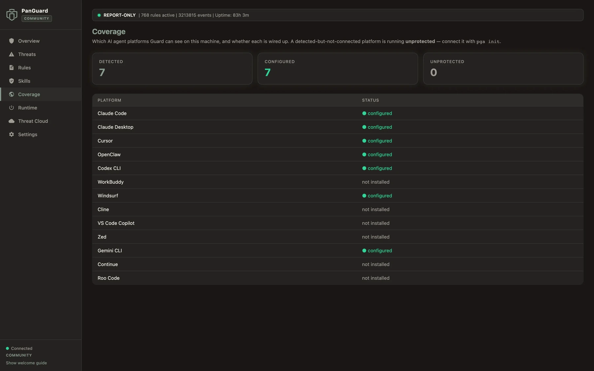Select the Continue platform name

coord(108,264)
